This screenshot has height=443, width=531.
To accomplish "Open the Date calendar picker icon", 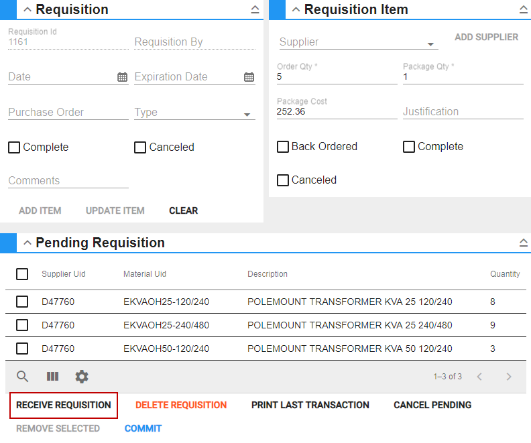I will tap(122, 77).
